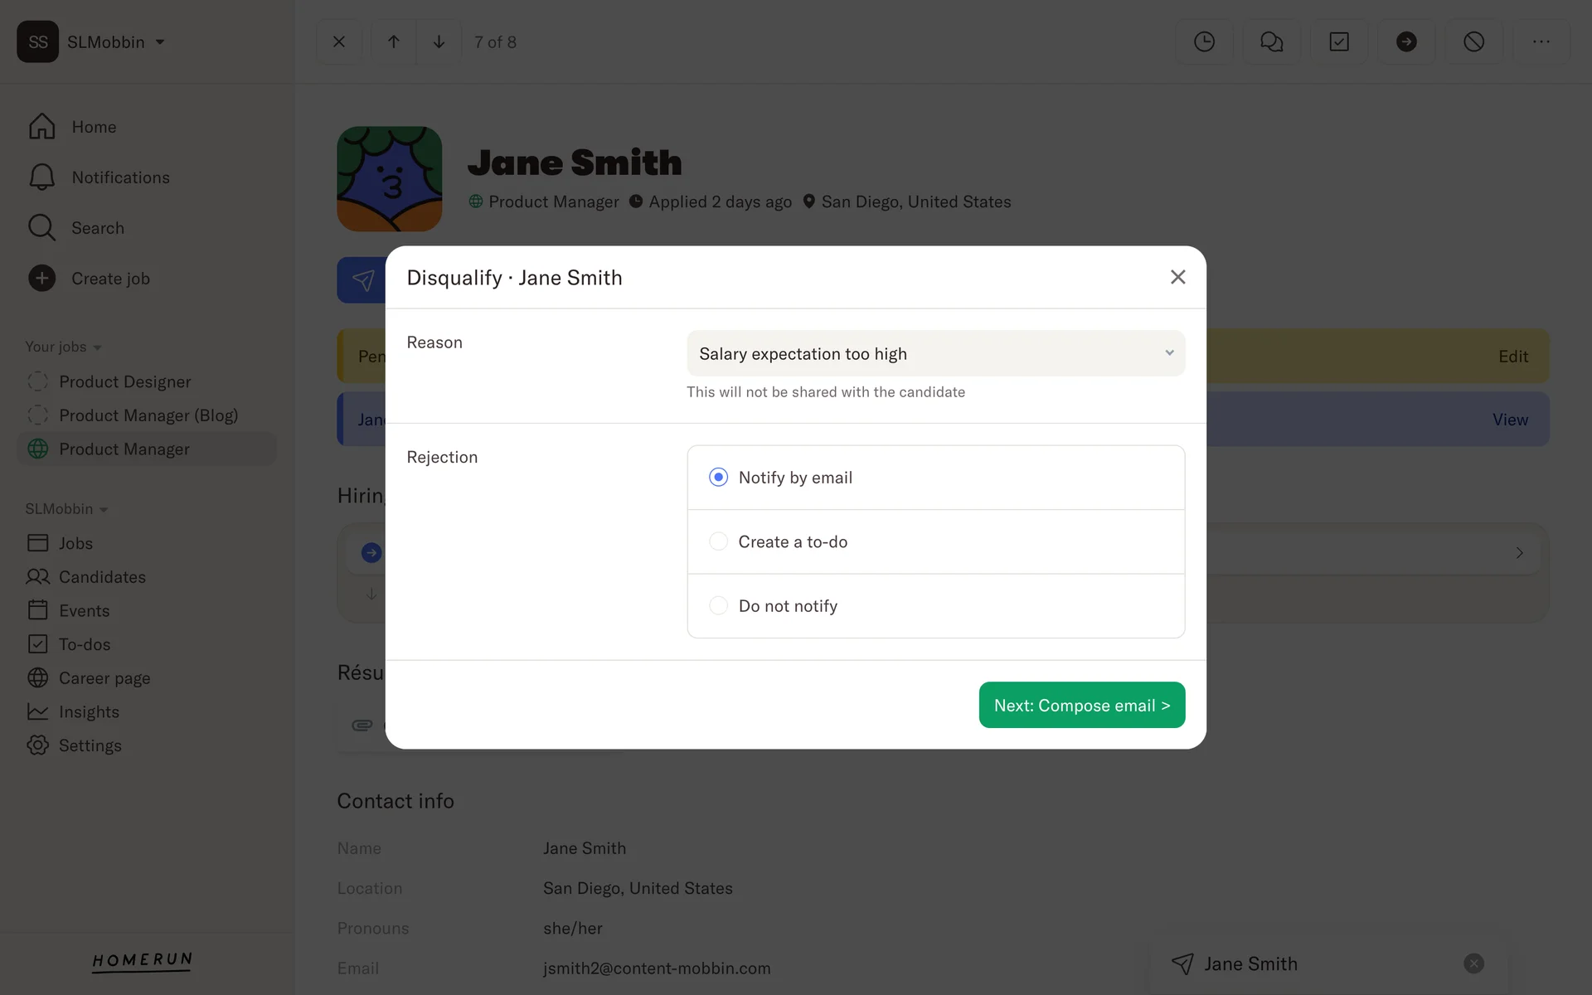This screenshot has height=995, width=1592.
Task: Click Jane Smith's avatar thumbnail
Action: (x=389, y=178)
